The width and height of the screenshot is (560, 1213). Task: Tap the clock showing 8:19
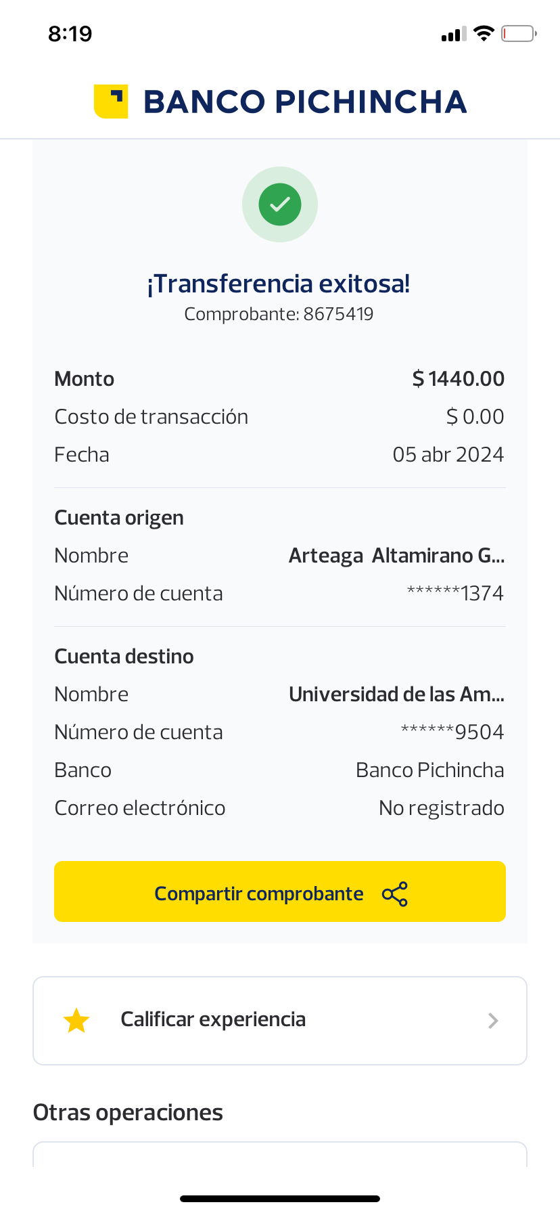(x=70, y=34)
